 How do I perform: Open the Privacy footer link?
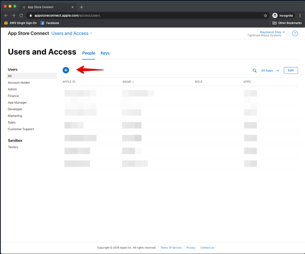(191, 248)
